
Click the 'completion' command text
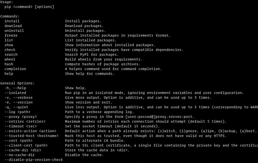tap(15, 69)
